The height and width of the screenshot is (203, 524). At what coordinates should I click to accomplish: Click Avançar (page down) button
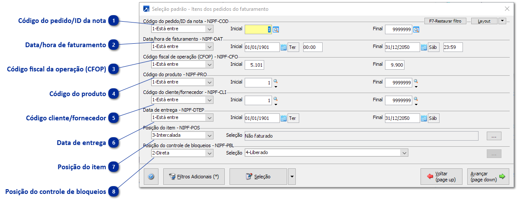(x=488, y=177)
